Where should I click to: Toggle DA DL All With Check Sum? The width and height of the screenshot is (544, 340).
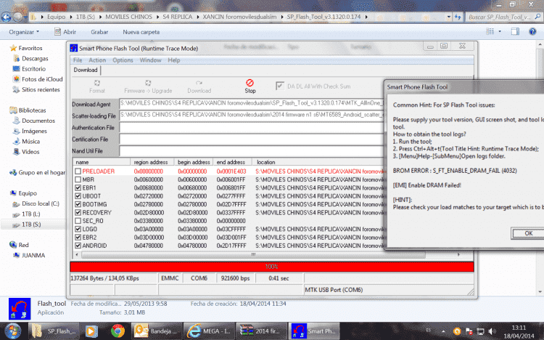(x=280, y=86)
